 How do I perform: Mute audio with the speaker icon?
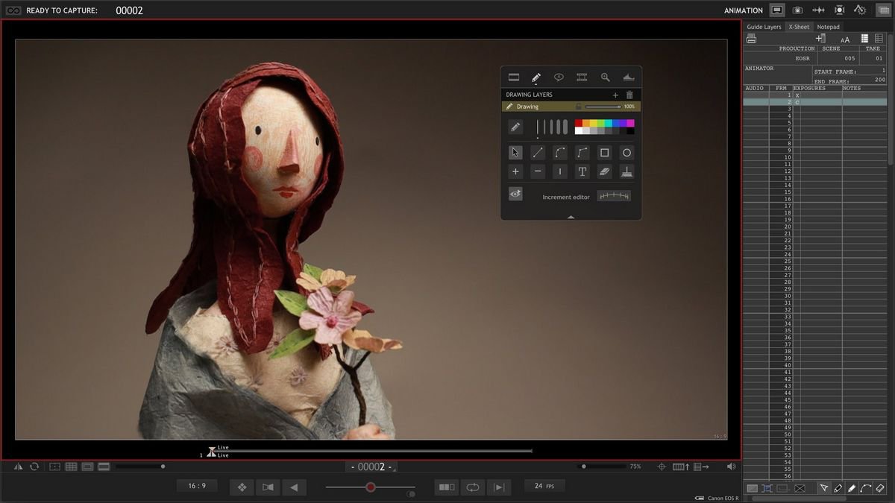[x=731, y=466]
